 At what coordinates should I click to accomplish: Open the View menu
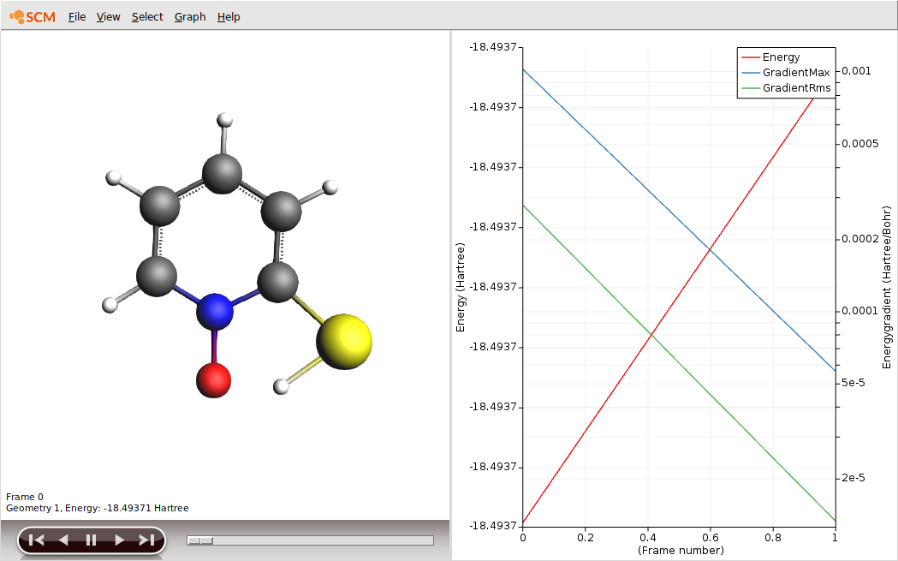(108, 17)
